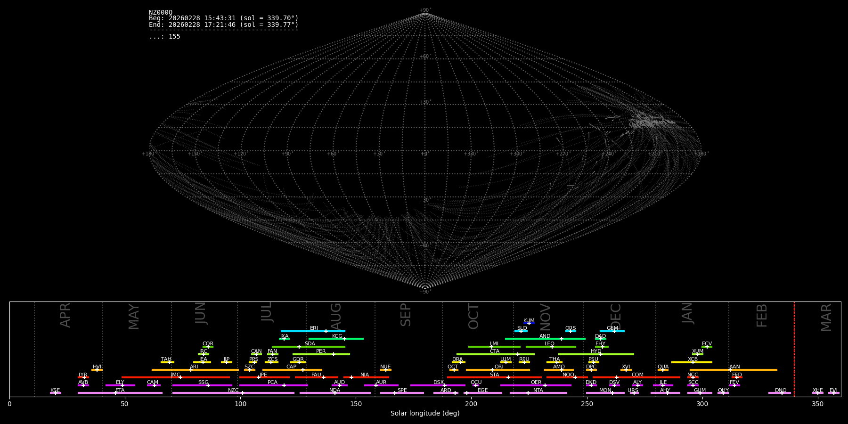Image resolution: width=848 pixels, height=424 pixels.
Task: Select the DNO shower label
Action: coord(781,391)
